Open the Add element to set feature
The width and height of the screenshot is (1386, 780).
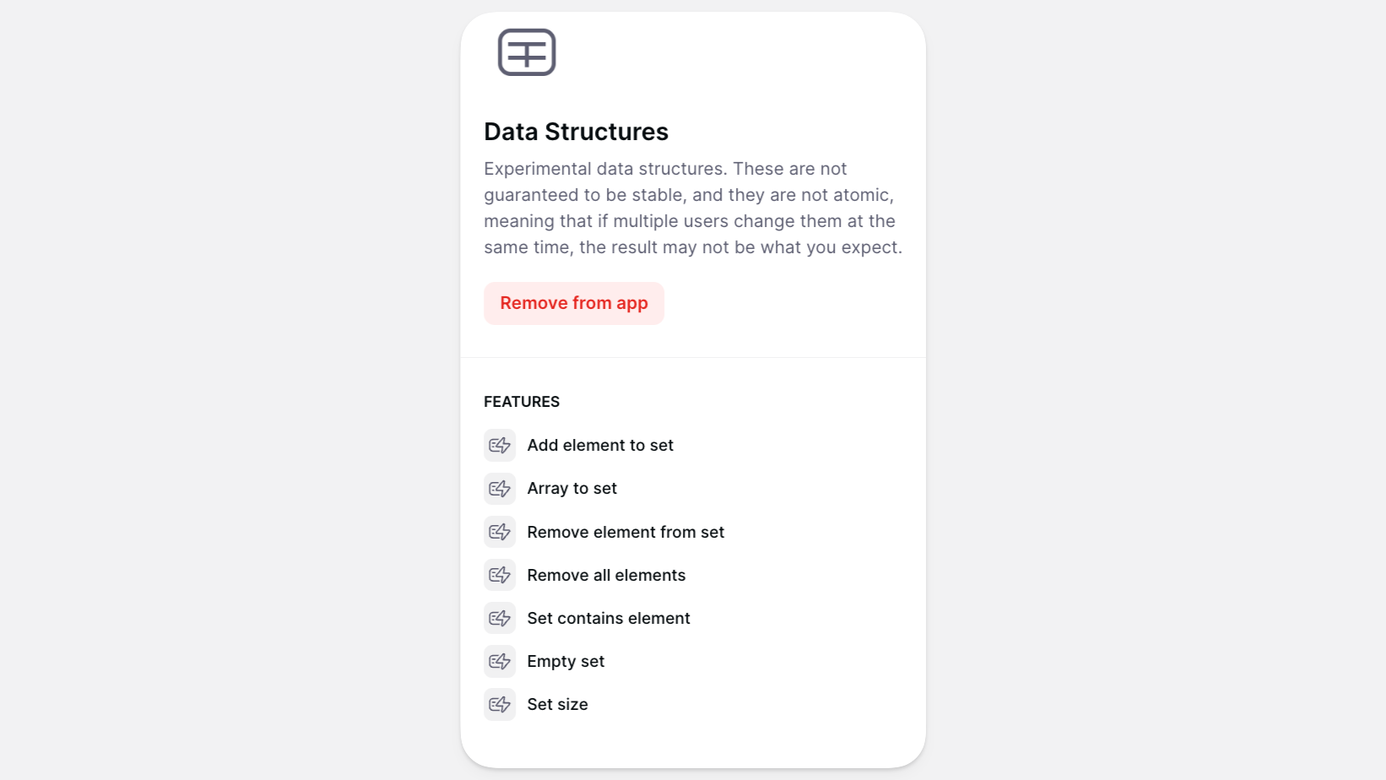pos(600,446)
